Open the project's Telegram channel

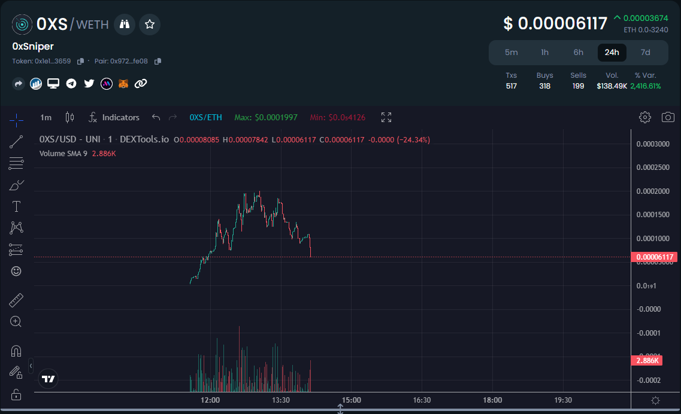[x=71, y=84]
